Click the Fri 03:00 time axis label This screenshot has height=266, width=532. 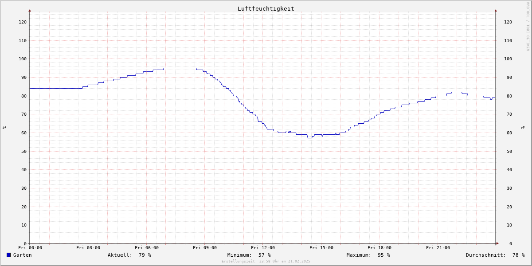[88, 248]
